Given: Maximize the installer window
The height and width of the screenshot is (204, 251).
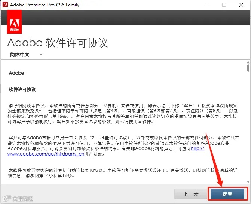Looking at the screenshot, I should [x=224, y=5].
